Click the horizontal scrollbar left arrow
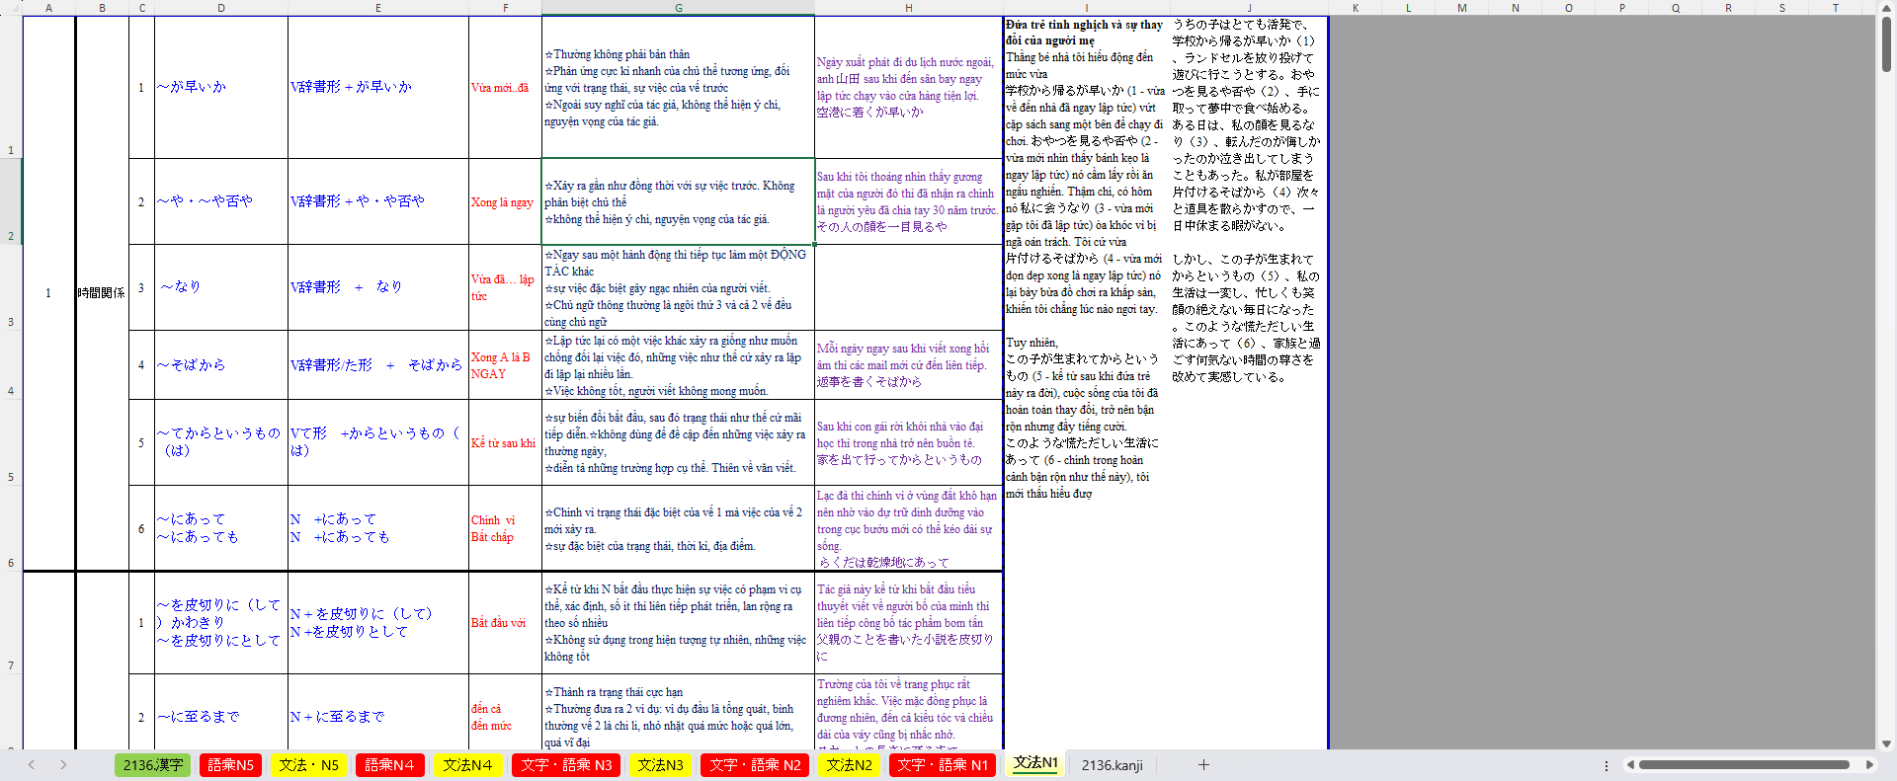This screenshot has height=781, width=1897. coord(1631,765)
